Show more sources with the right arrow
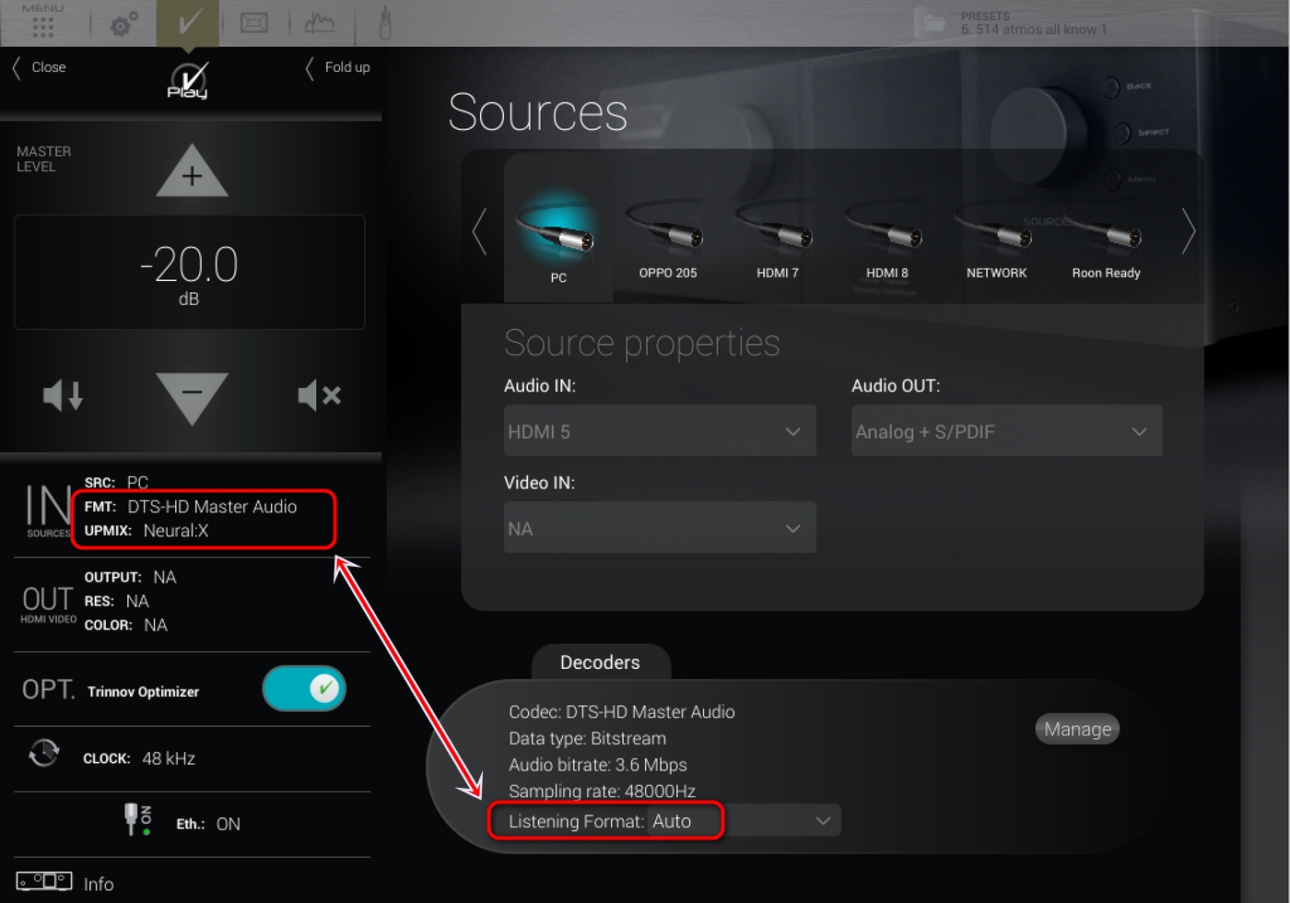This screenshot has width=1290, height=903. point(1189,230)
